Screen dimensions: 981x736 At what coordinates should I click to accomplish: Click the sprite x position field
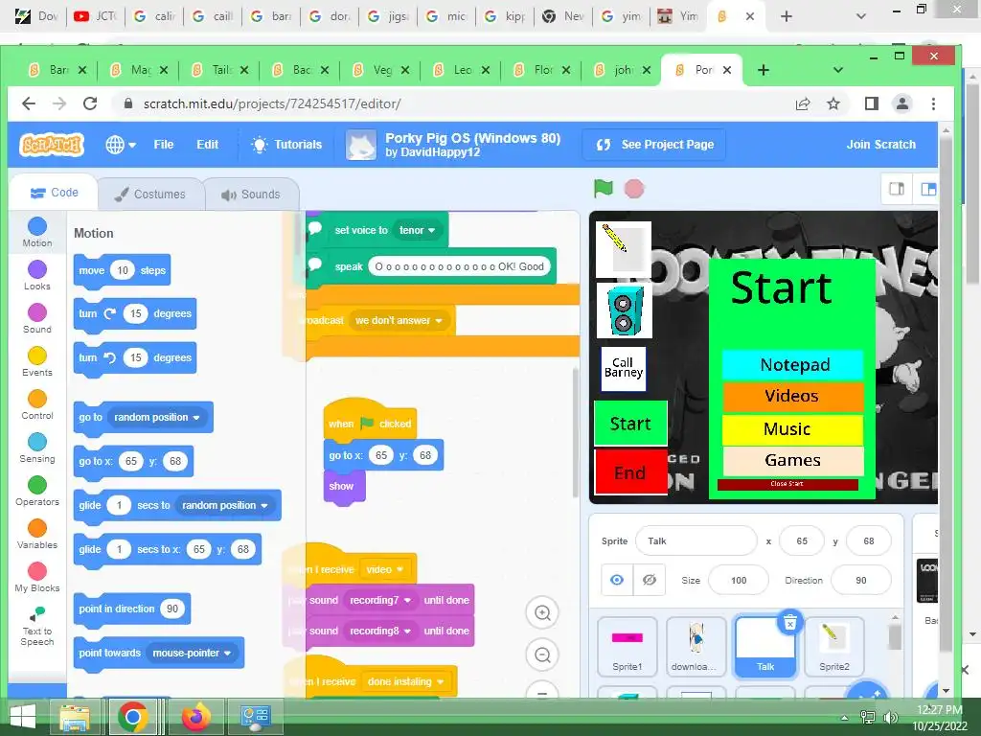(802, 541)
